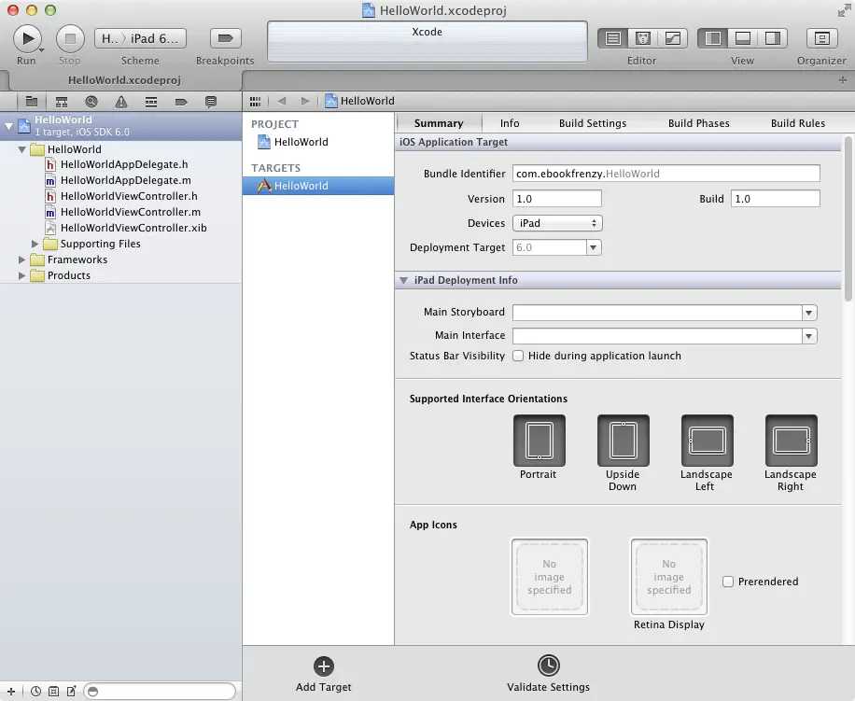
Task: Toggle the Portrait orientation button
Action: 539,441
